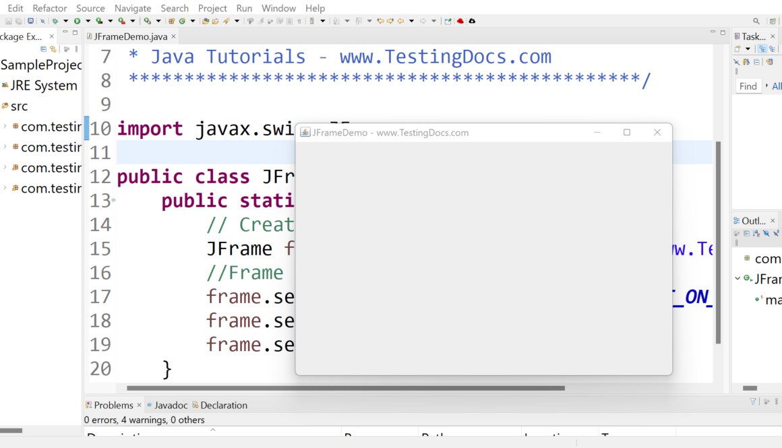
Task: Click the Red Hat icon in toolbar
Action: [x=460, y=22]
